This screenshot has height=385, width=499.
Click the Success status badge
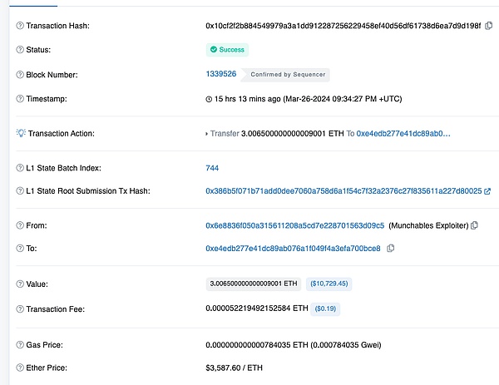pyautogui.click(x=228, y=50)
